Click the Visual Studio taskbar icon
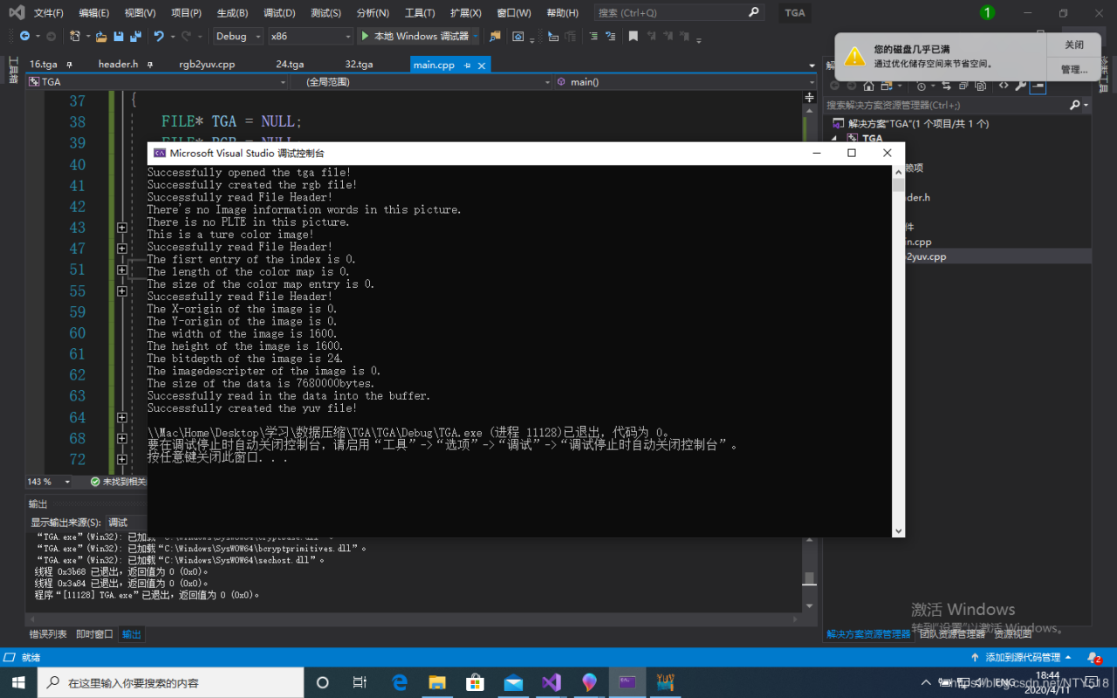This screenshot has width=1117, height=698. point(551,682)
